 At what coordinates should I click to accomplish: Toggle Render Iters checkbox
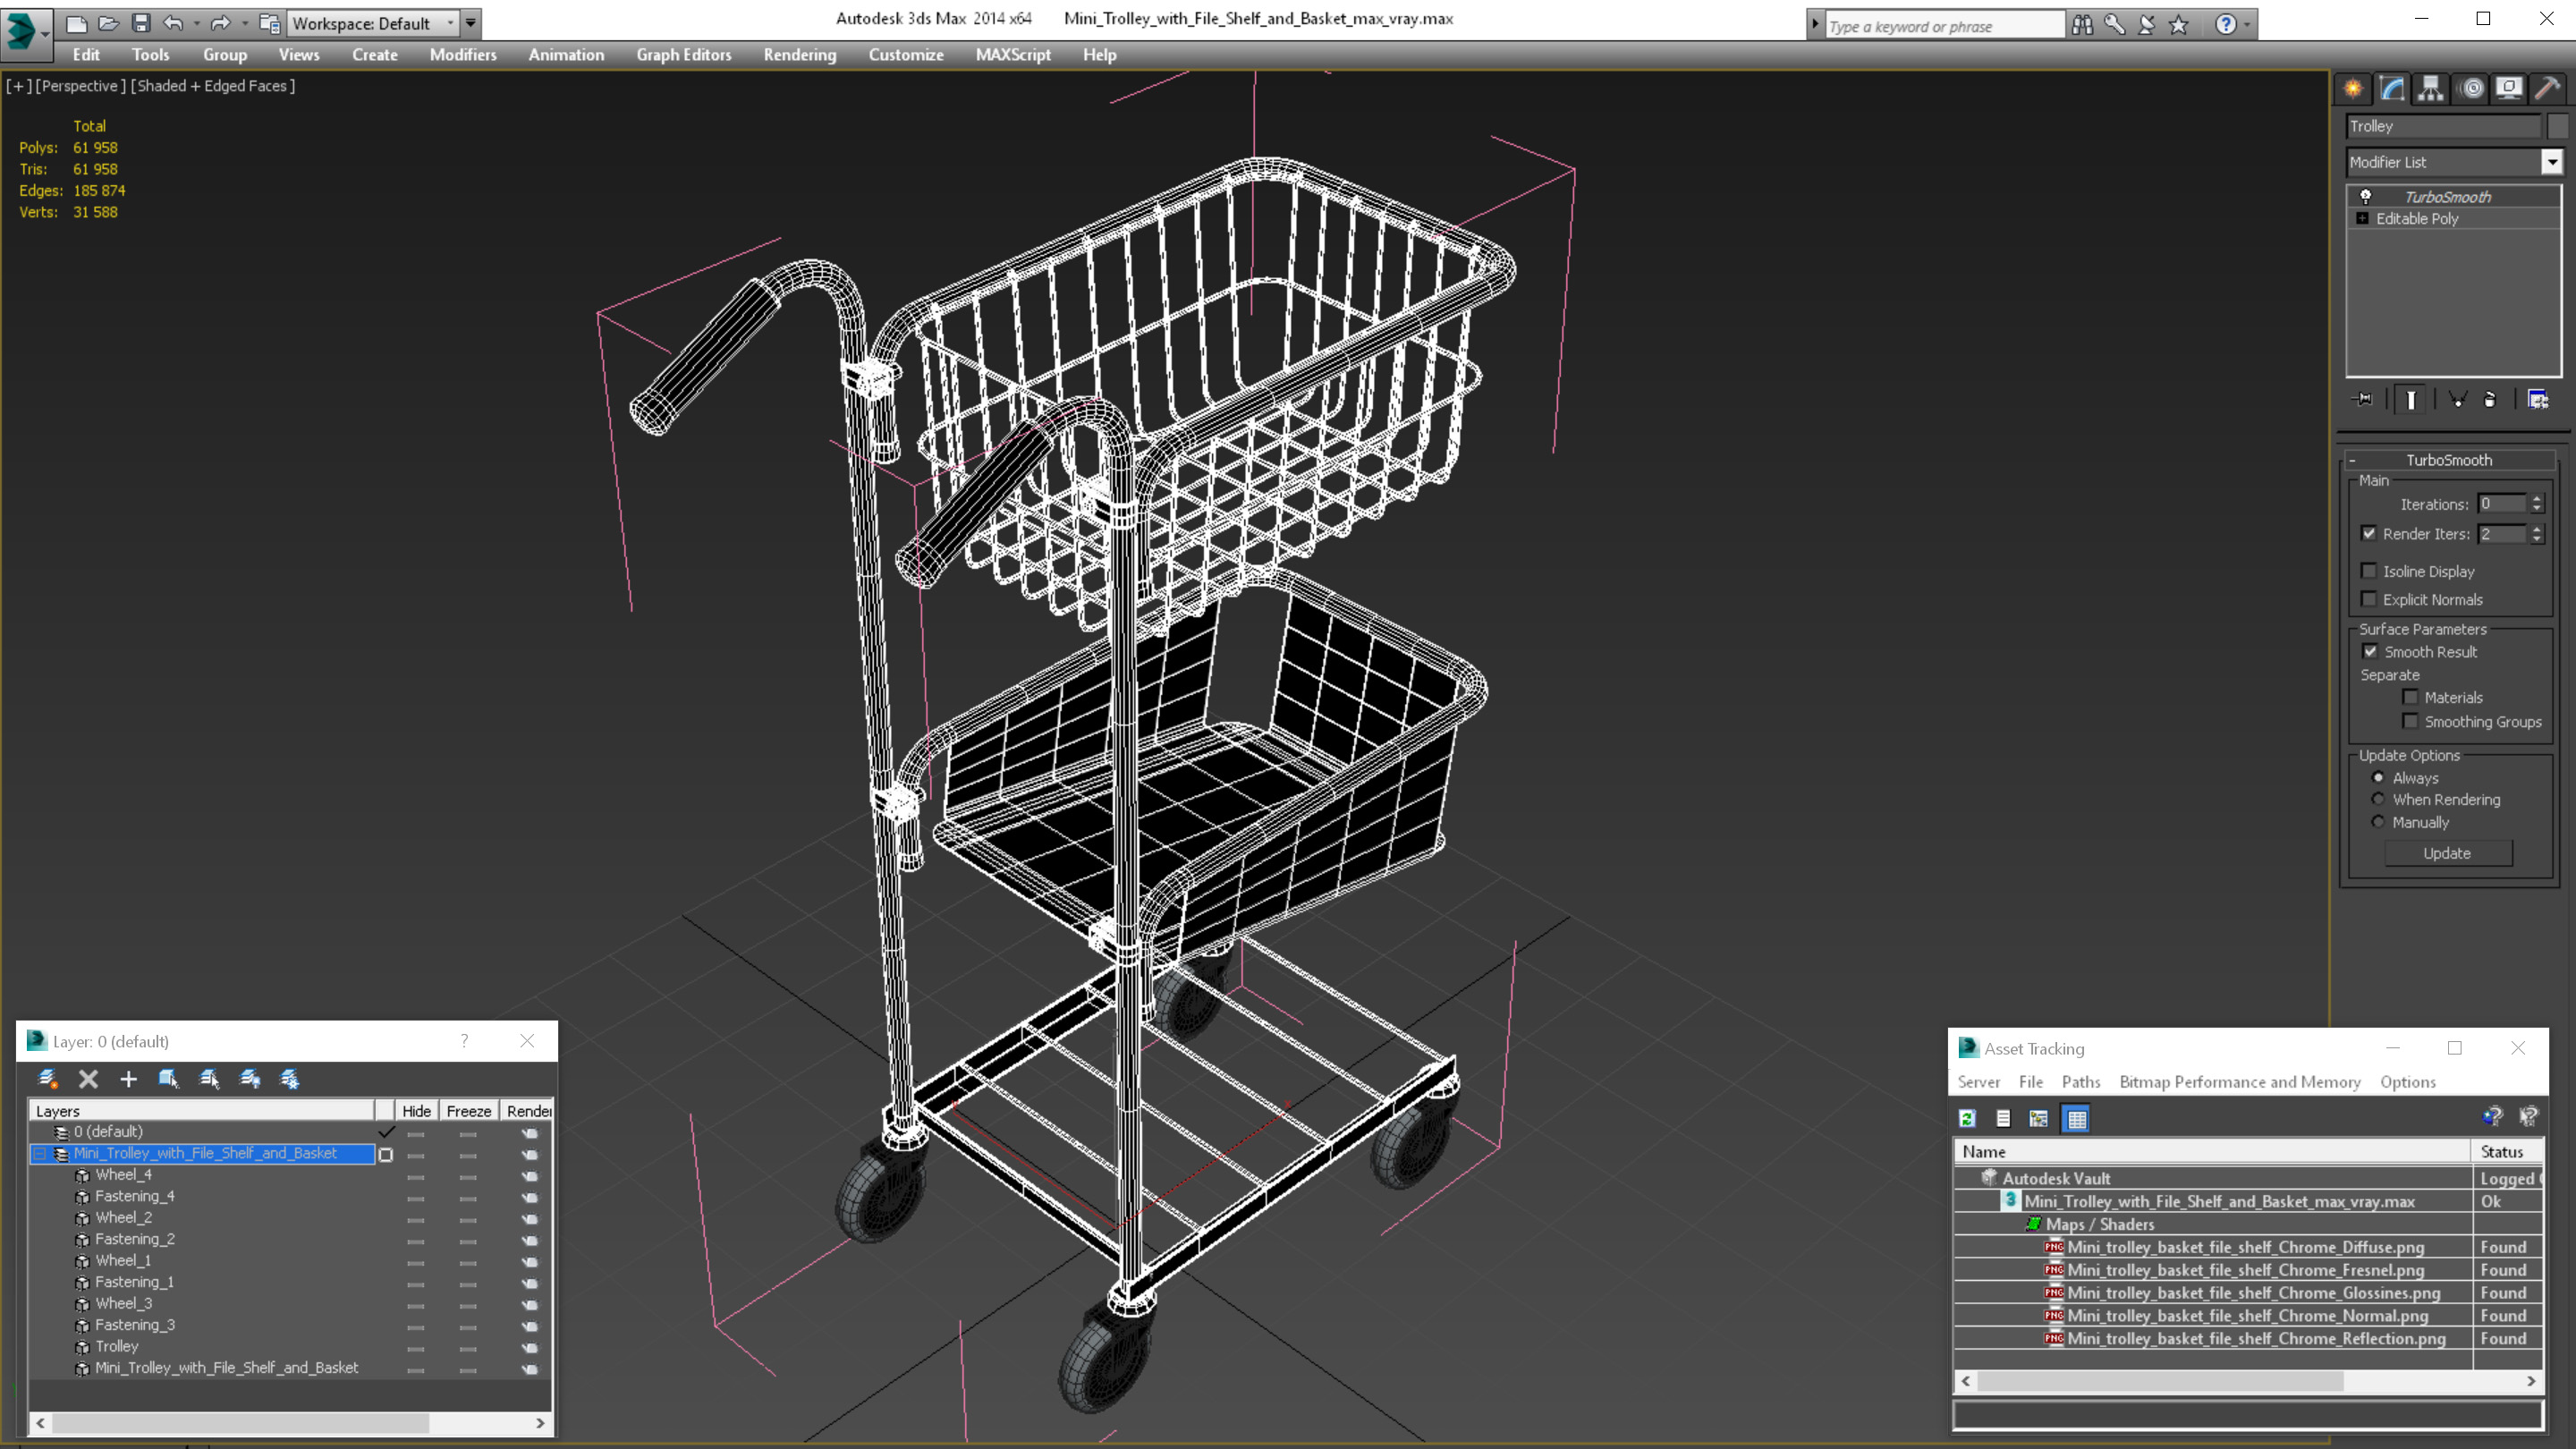click(x=2369, y=534)
